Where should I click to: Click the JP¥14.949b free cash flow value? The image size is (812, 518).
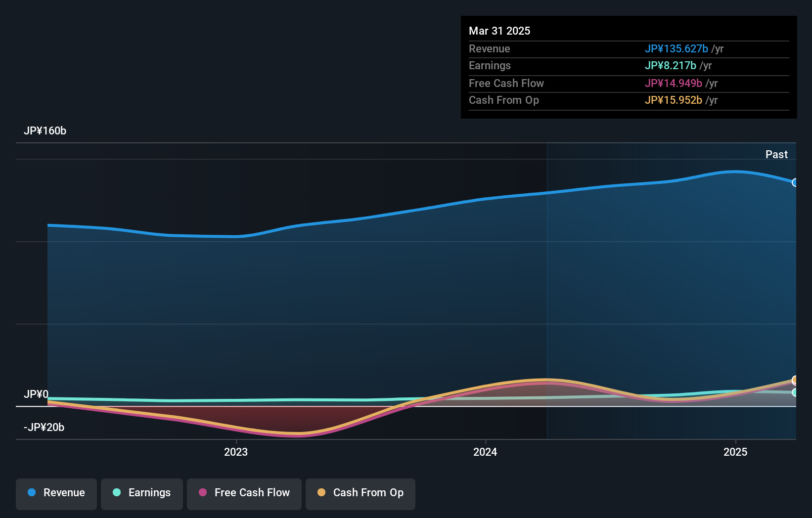point(673,83)
